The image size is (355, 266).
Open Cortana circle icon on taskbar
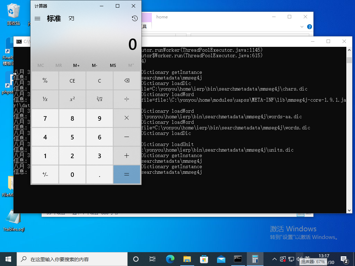coord(136,259)
